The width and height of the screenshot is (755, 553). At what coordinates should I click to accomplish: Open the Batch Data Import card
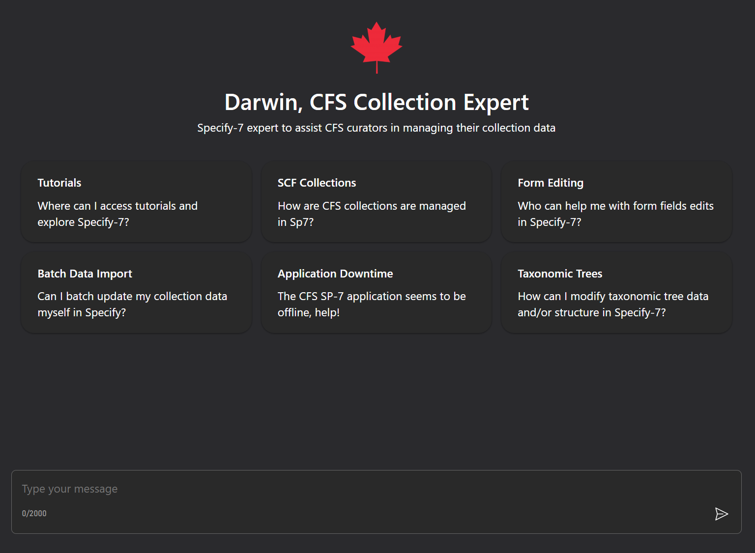[x=136, y=292]
